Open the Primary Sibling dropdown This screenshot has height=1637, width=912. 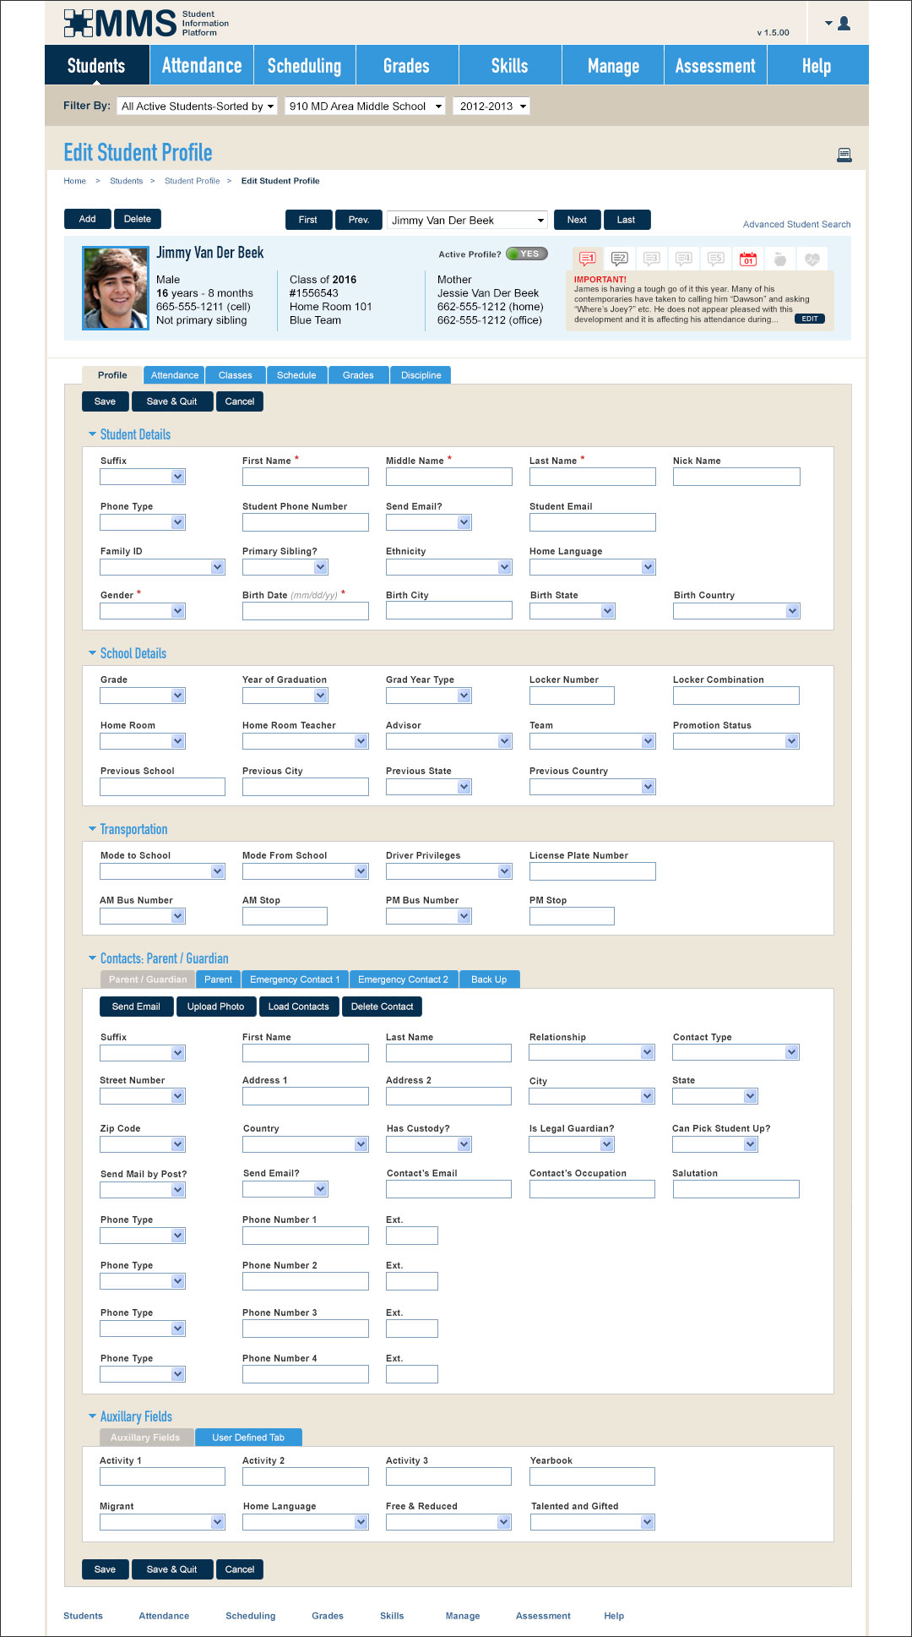coord(285,567)
